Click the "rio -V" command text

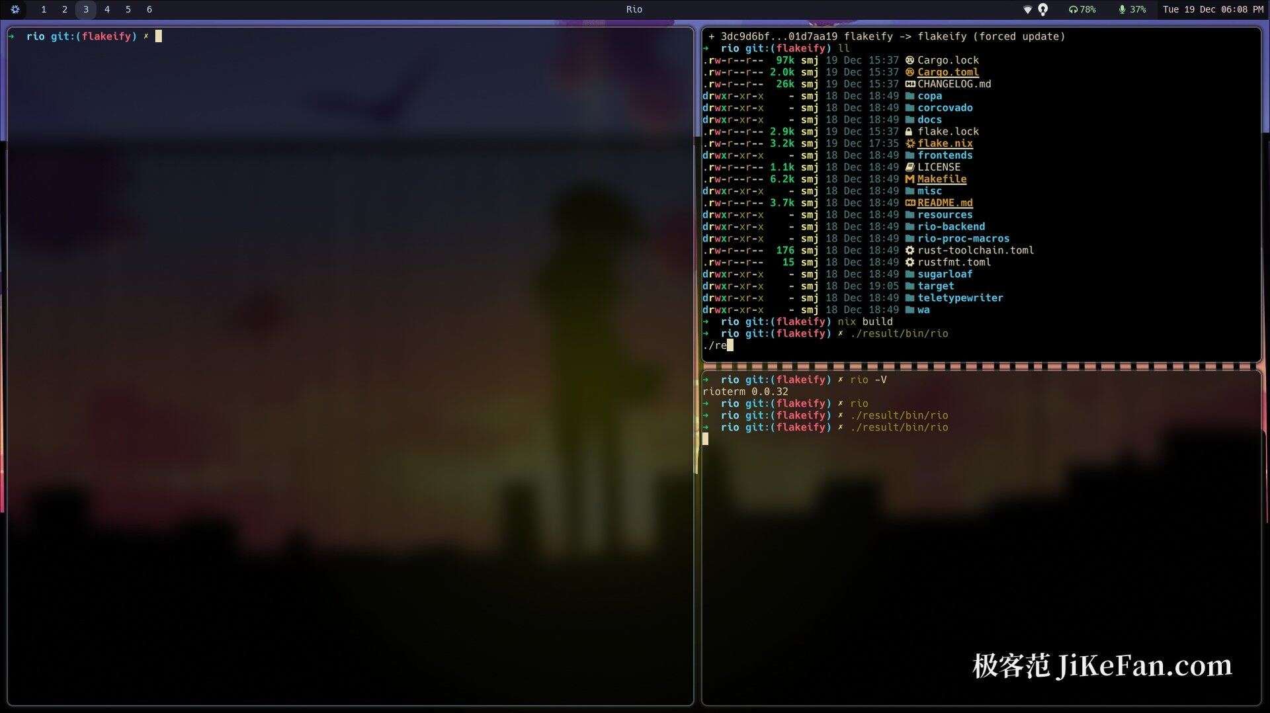[868, 380]
